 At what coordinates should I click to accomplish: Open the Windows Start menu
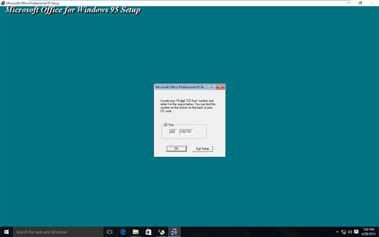6,232
